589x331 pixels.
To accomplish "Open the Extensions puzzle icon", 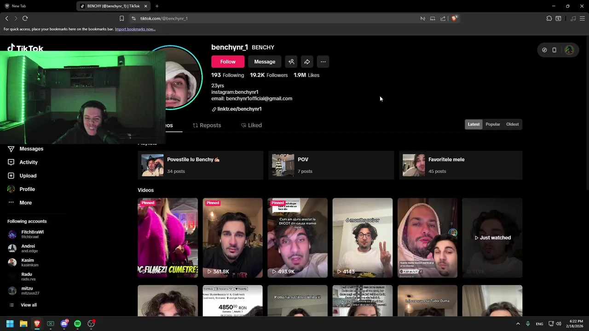I will click(x=549, y=18).
